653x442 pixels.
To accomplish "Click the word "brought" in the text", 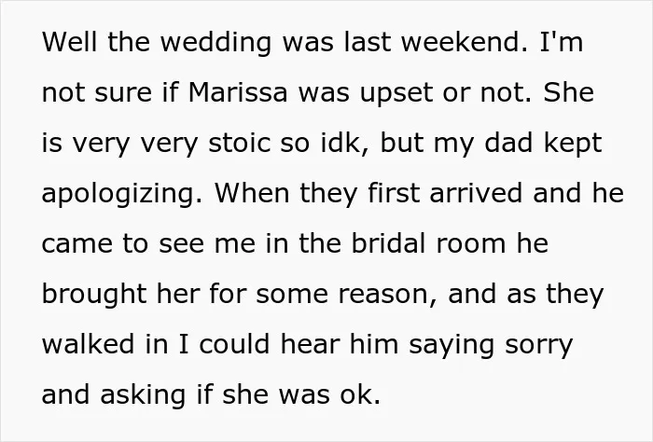I will (94, 295).
